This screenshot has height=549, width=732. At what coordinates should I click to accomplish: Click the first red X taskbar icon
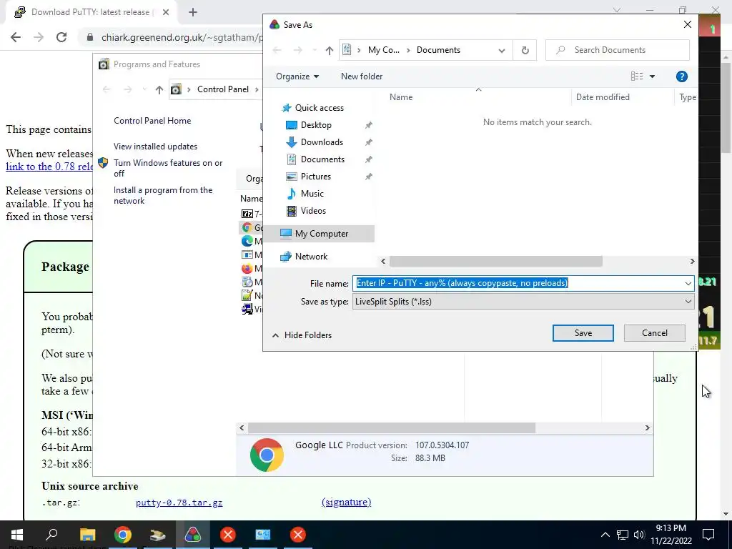pyautogui.click(x=228, y=535)
